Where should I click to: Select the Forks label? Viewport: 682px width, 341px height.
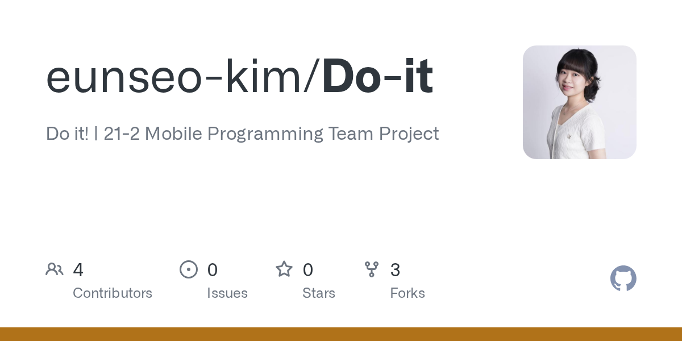click(407, 293)
